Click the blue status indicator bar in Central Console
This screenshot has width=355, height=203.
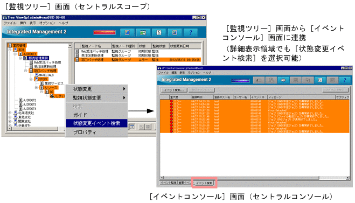pyautogui.click(x=240, y=80)
